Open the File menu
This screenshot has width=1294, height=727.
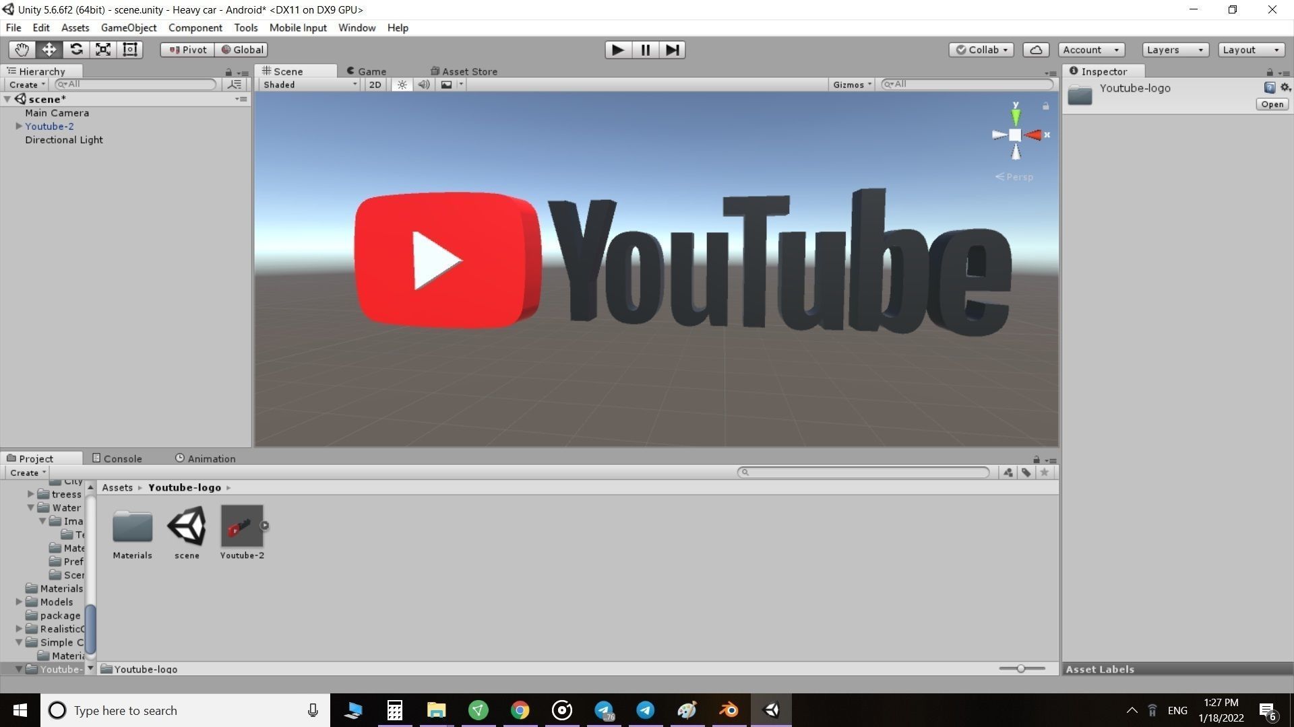[x=13, y=28]
